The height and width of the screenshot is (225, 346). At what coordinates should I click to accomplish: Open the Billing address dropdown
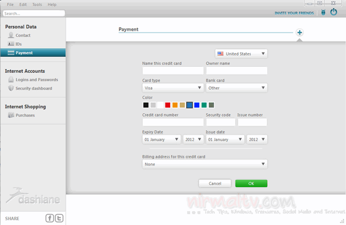pyautogui.click(x=205, y=164)
